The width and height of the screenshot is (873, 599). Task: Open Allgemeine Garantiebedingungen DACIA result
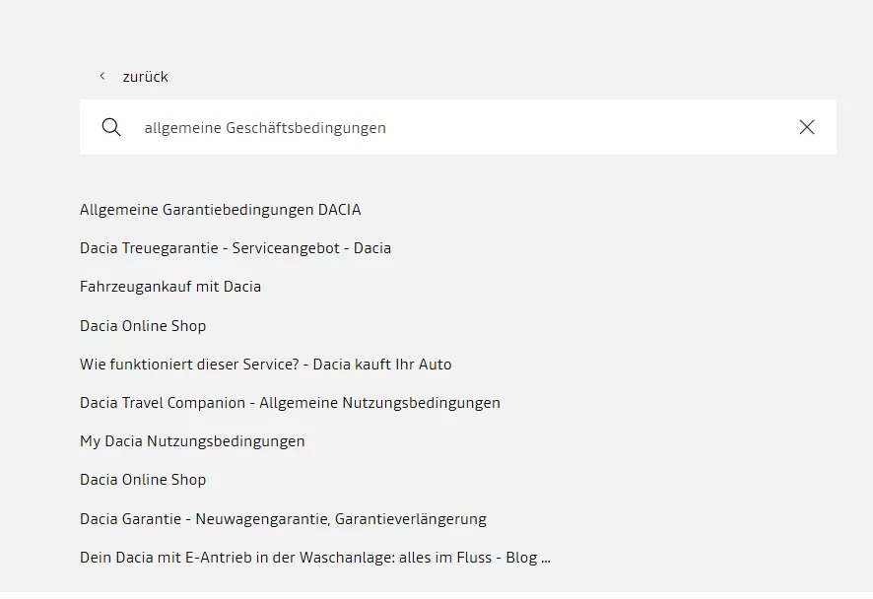click(x=221, y=210)
